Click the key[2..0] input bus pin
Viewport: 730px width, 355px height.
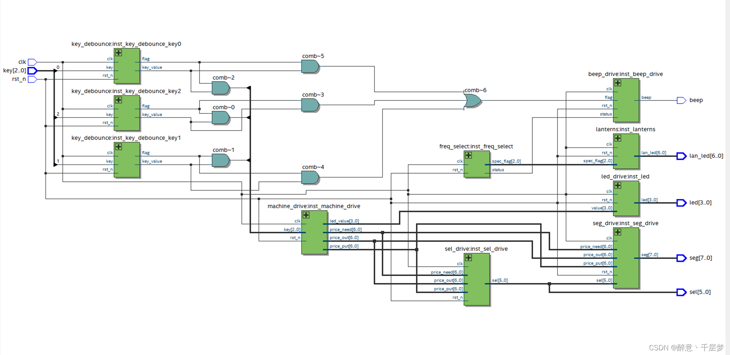pos(32,71)
